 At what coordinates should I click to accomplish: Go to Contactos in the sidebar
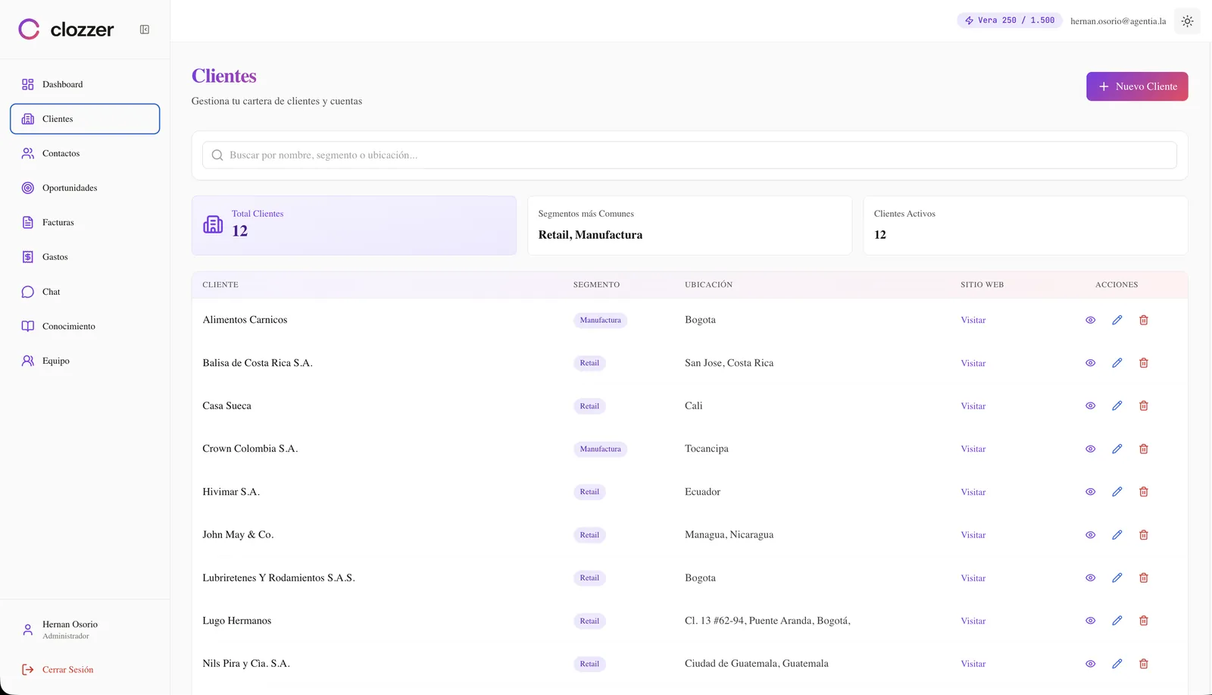point(85,153)
